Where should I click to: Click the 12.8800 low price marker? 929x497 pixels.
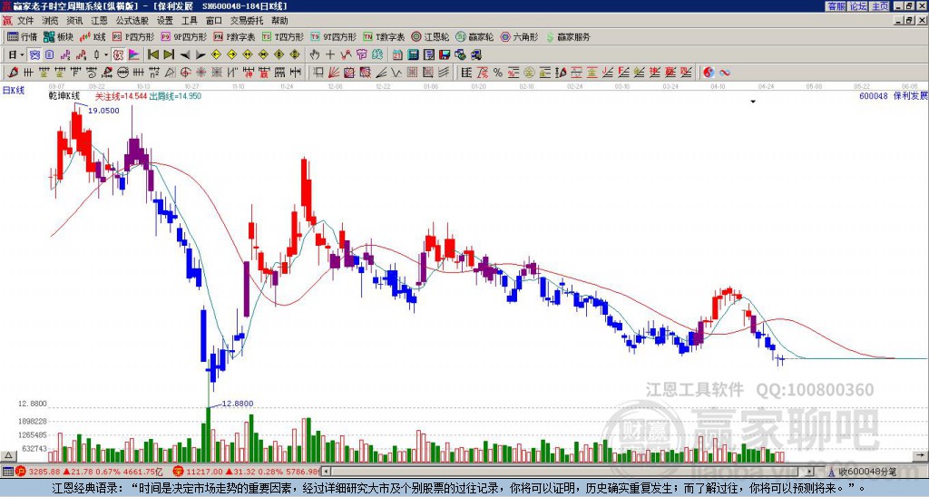[x=238, y=404]
